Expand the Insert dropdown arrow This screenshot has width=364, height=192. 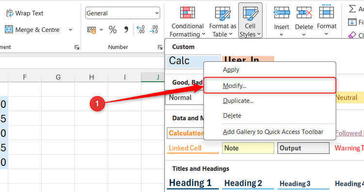(x=281, y=34)
